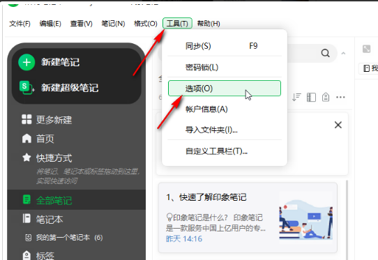Select 选项(O) in the dropdown menu
The width and height of the screenshot is (378, 260).
click(x=224, y=89)
